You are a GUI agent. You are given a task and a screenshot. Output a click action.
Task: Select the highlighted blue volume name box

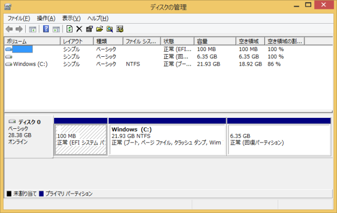23,49
